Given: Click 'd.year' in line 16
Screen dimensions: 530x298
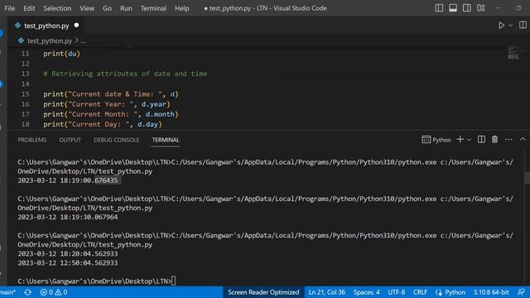Looking at the screenshot, I should tap(154, 104).
